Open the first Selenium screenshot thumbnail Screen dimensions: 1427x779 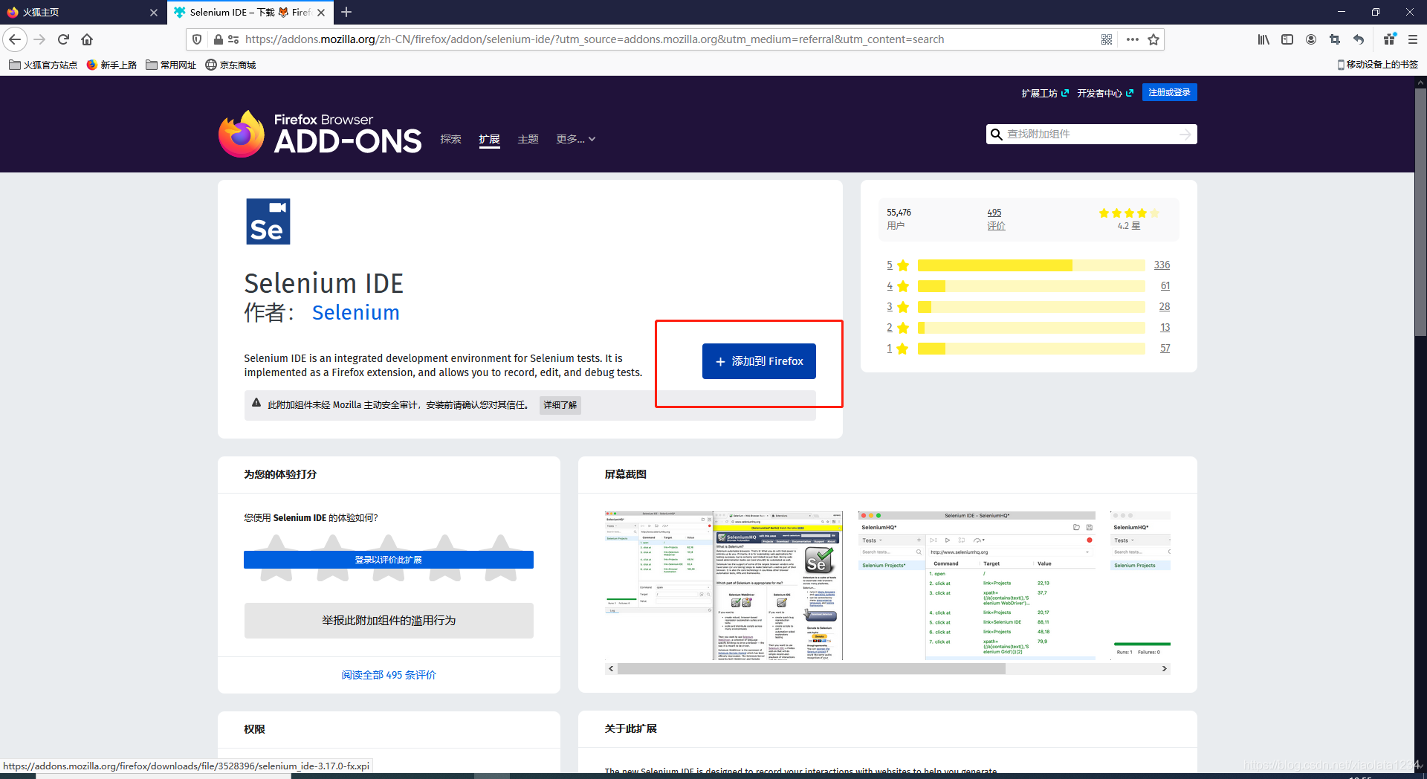coord(724,586)
